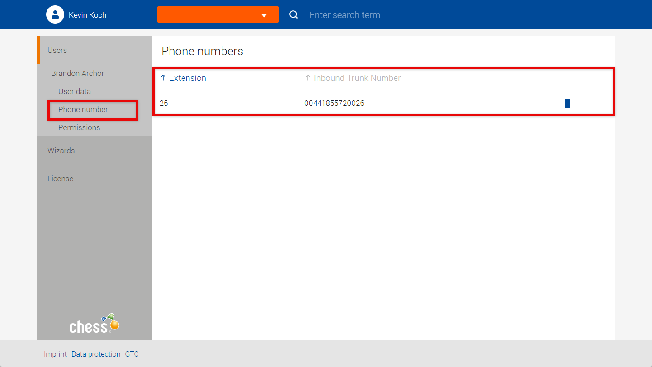Click the Extension sort arrow icon
652x367 pixels.
[x=163, y=78]
